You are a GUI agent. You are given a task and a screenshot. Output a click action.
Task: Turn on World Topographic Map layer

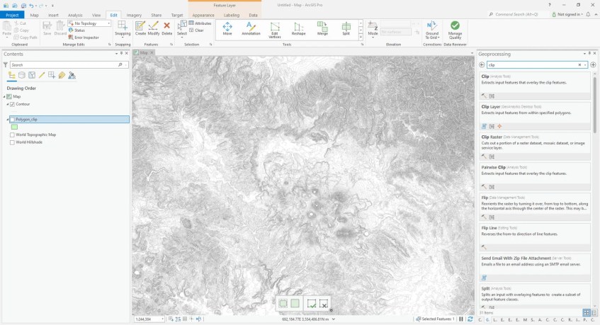[12, 135]
